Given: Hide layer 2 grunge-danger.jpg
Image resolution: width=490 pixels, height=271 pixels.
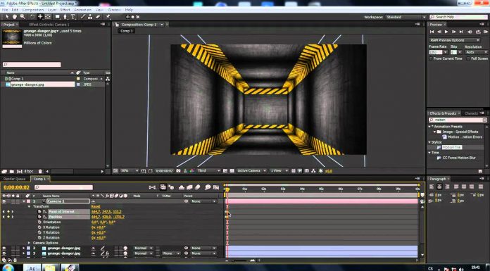Looking at the screenshot, I should tap(4, 248).
